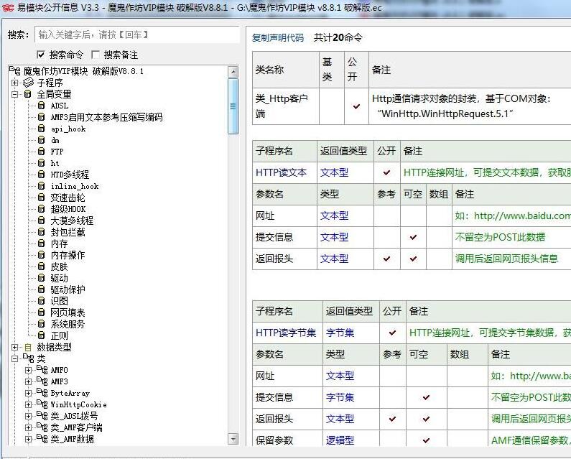Image resolution: width=571 pixels, height=459 pixels.
Task: Click the 识图 variable icon
Action: click(41, 300)
